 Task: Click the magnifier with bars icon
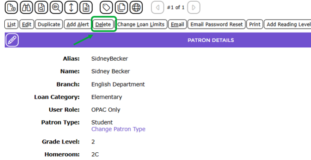point(56,8)
